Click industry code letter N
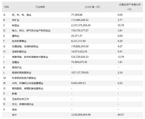Image resolution: width=145 pixels, height=119 pixels. click(4, 83)
